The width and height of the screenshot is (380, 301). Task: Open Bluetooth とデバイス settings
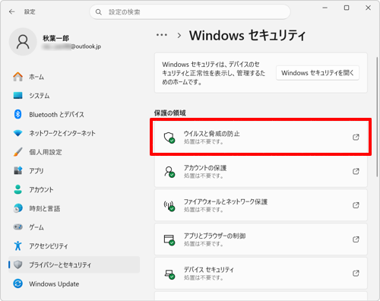(x=74, y=115)
